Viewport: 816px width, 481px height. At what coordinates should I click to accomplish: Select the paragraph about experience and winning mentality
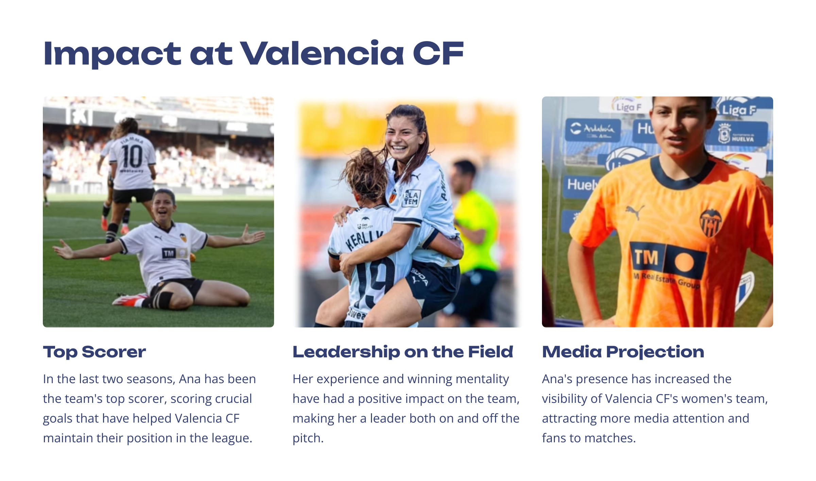tap(406, 408)
